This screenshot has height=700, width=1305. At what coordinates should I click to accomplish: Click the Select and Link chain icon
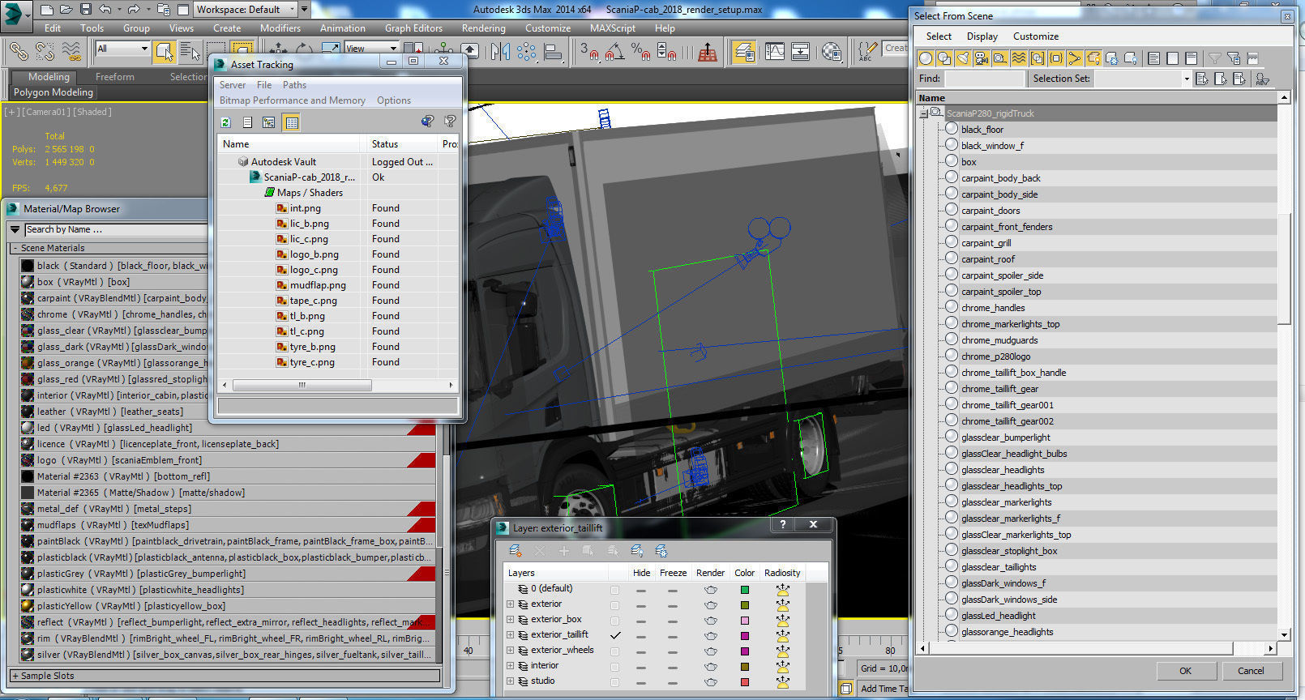[x=19, y=51]
